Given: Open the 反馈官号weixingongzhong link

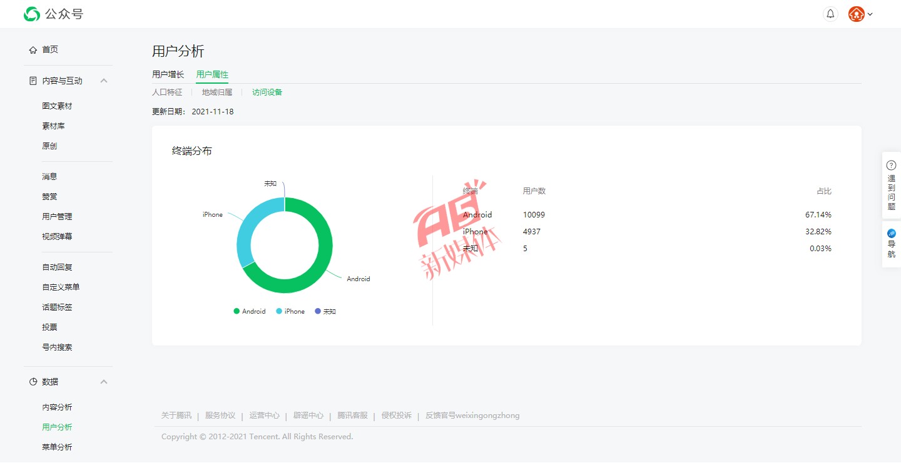Looking at the screenshot, I should pos(472,416).
